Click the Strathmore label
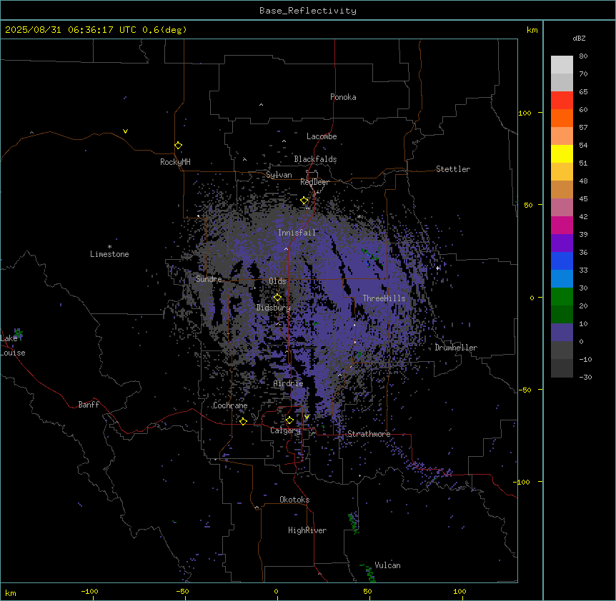The width and height of the screenshot is (616, 601). click(369, 434)
